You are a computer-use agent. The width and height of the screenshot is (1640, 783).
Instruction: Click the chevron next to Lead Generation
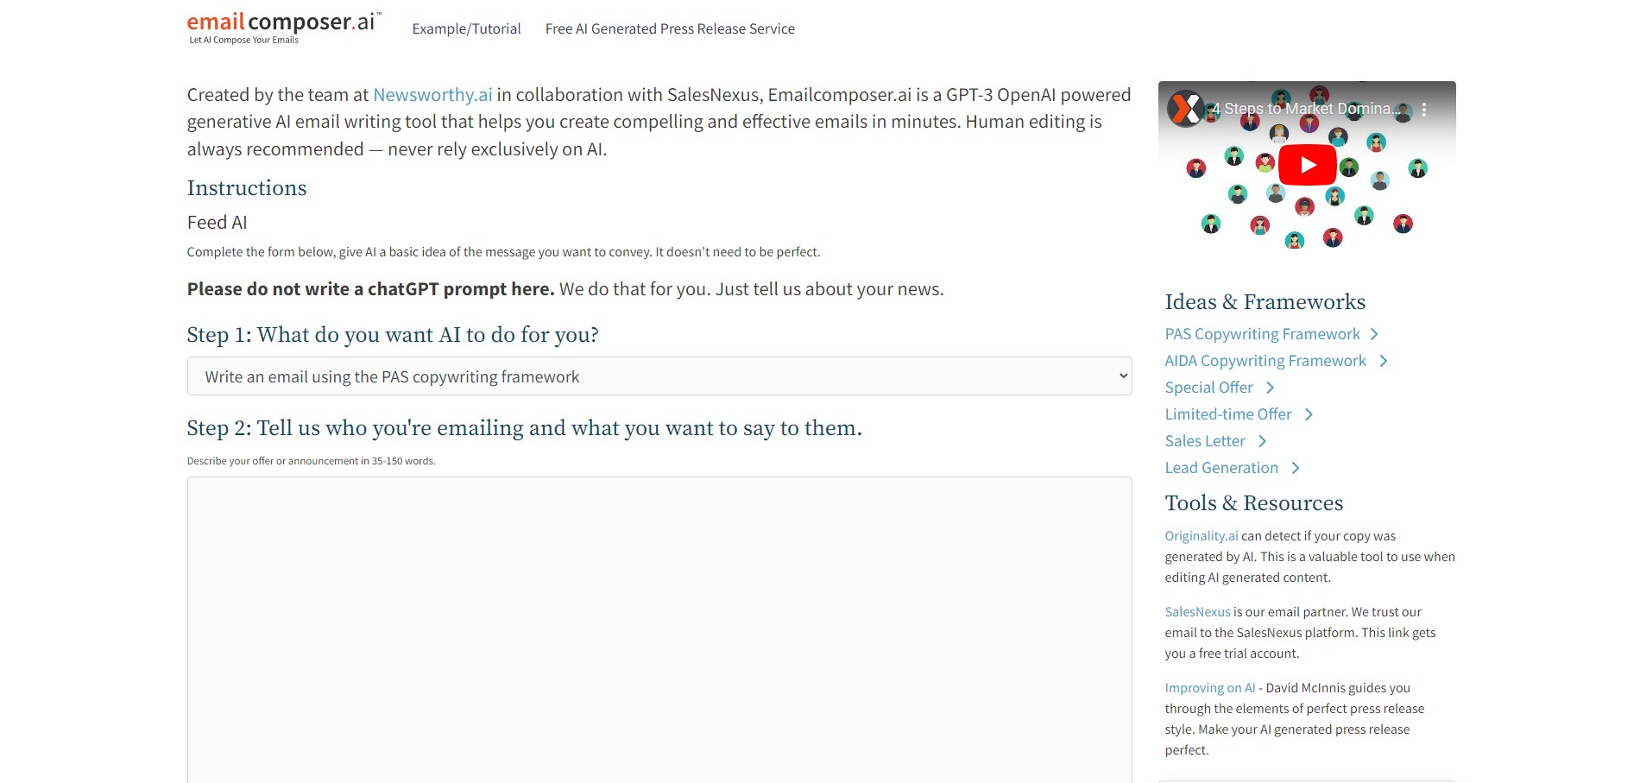1295,468
